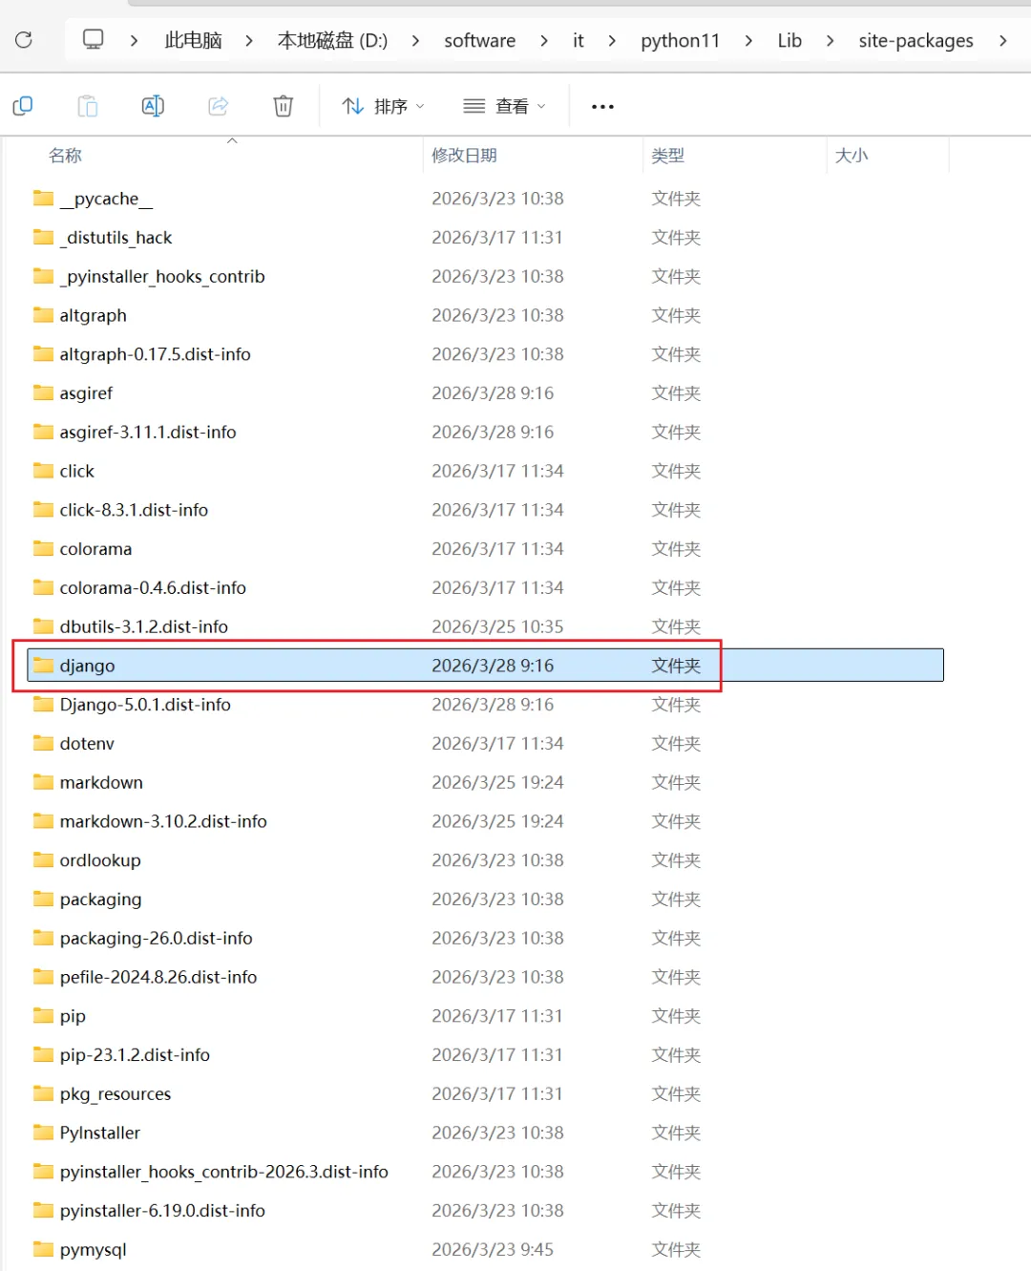The height and width of the screenshot is (1271, 1031).
Task: Click the Copy toolbar icon
Action: click(23, 106)
